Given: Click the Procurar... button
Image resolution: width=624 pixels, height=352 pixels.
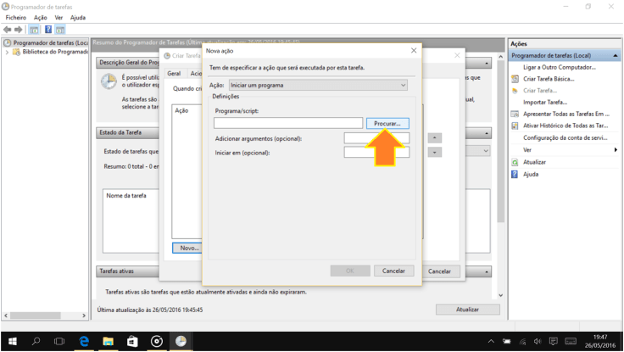Looking at the screenshot, I should 388,123.
